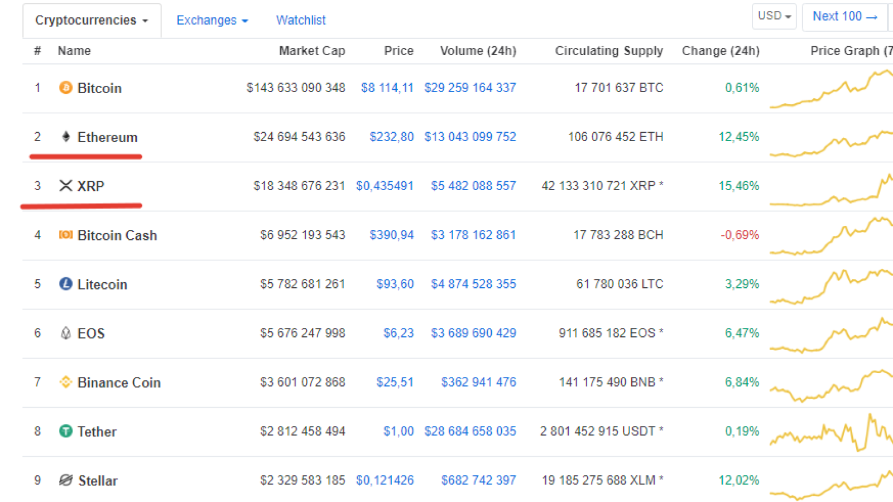This screenshot has height=502, width=893.
Task: Click Bitcoin Cash volume $3 178 162 861
Action: [x=474, y=235]
